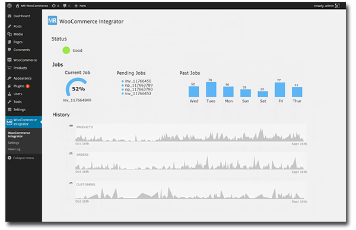The width and height of the screenshot is (356, 230).
Task: Click the WordPress logo icon in admin bar
Action: 9,6
